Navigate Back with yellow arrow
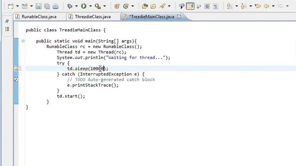Viewport: 296px width, 166px height. pos(266,6)
